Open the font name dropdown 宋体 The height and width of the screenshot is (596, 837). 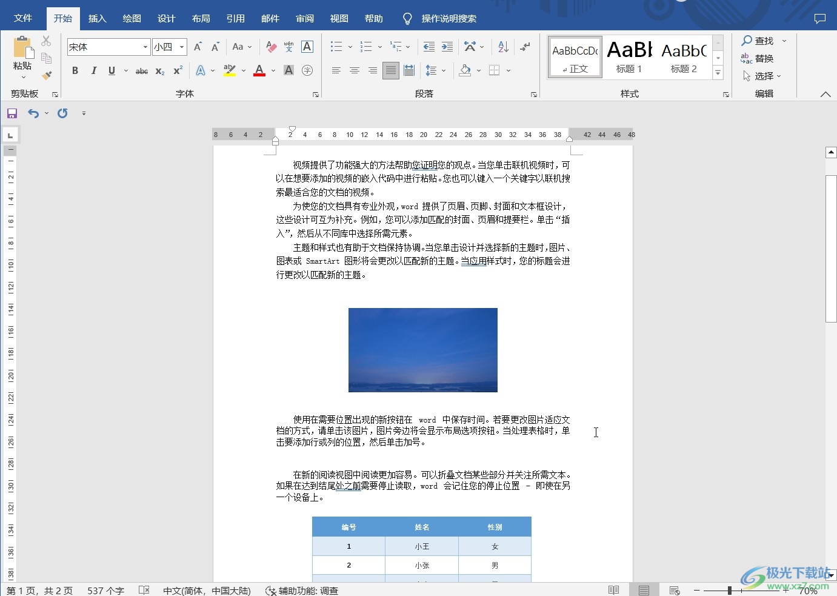(x=145, y=47)
